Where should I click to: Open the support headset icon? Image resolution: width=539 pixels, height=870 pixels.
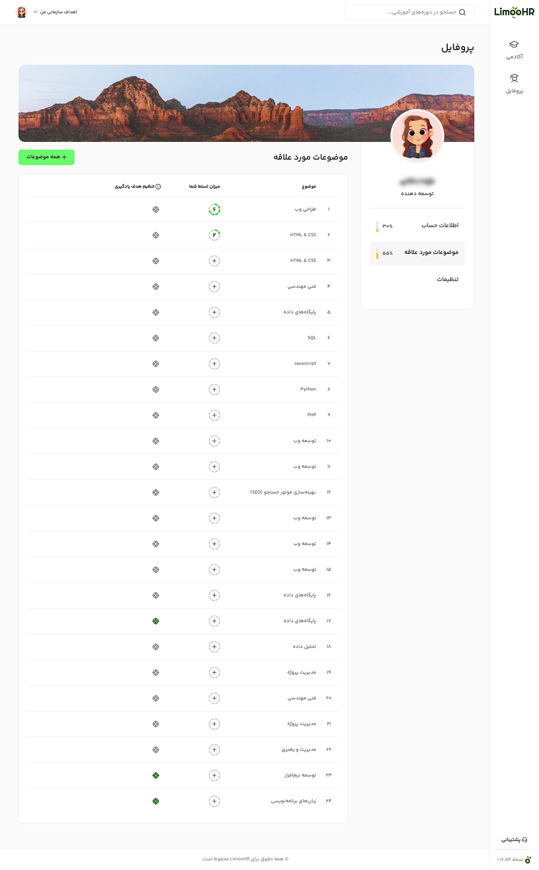point(524,840)
